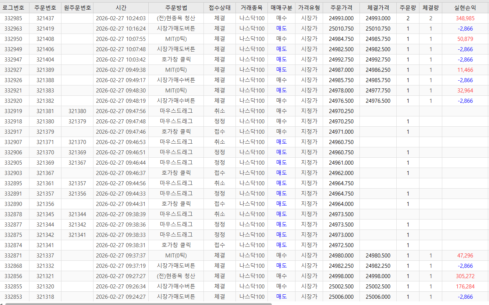Click the 주문가격 column header
The image size is (489, 305).
[x=341, y=7]
